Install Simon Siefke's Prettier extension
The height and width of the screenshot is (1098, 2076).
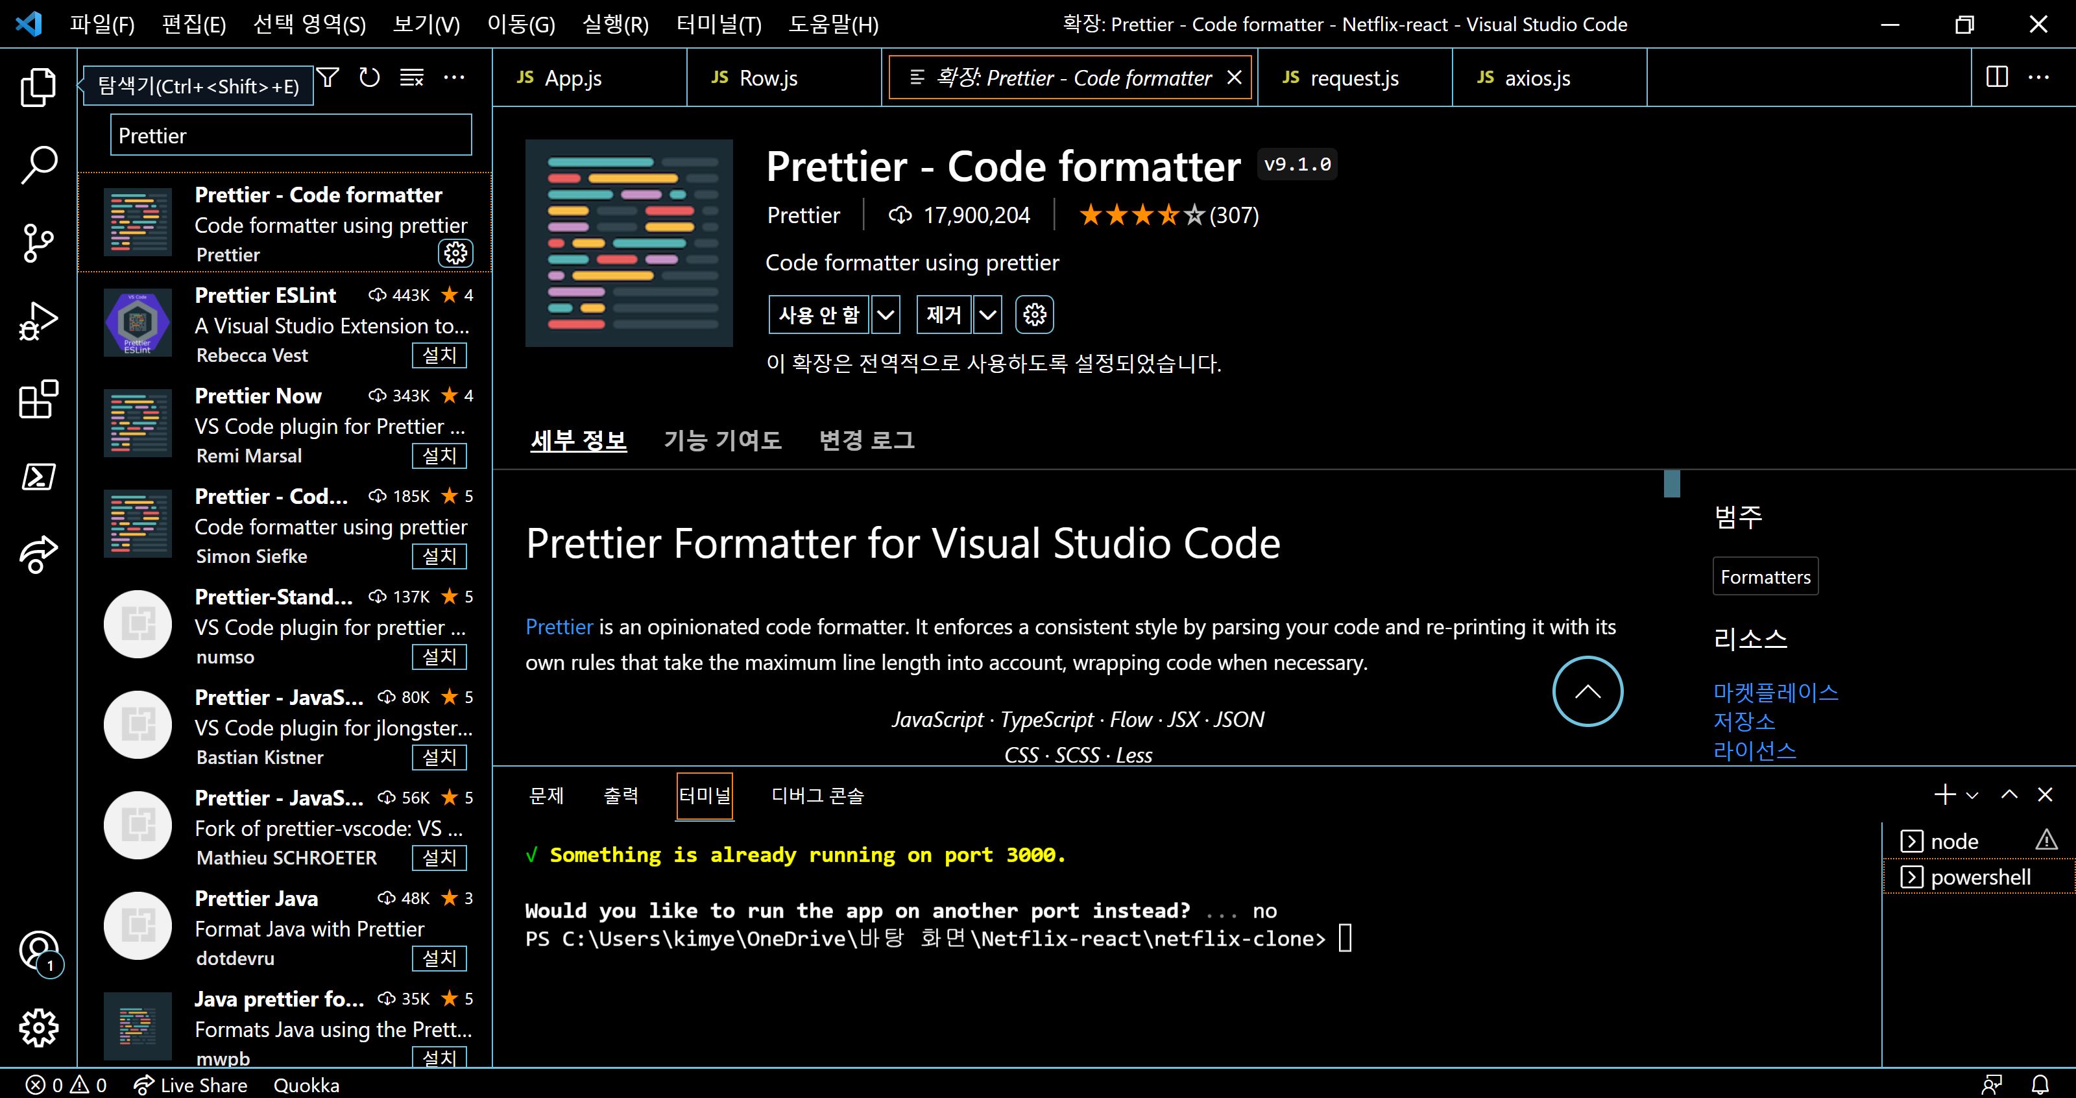439,556
